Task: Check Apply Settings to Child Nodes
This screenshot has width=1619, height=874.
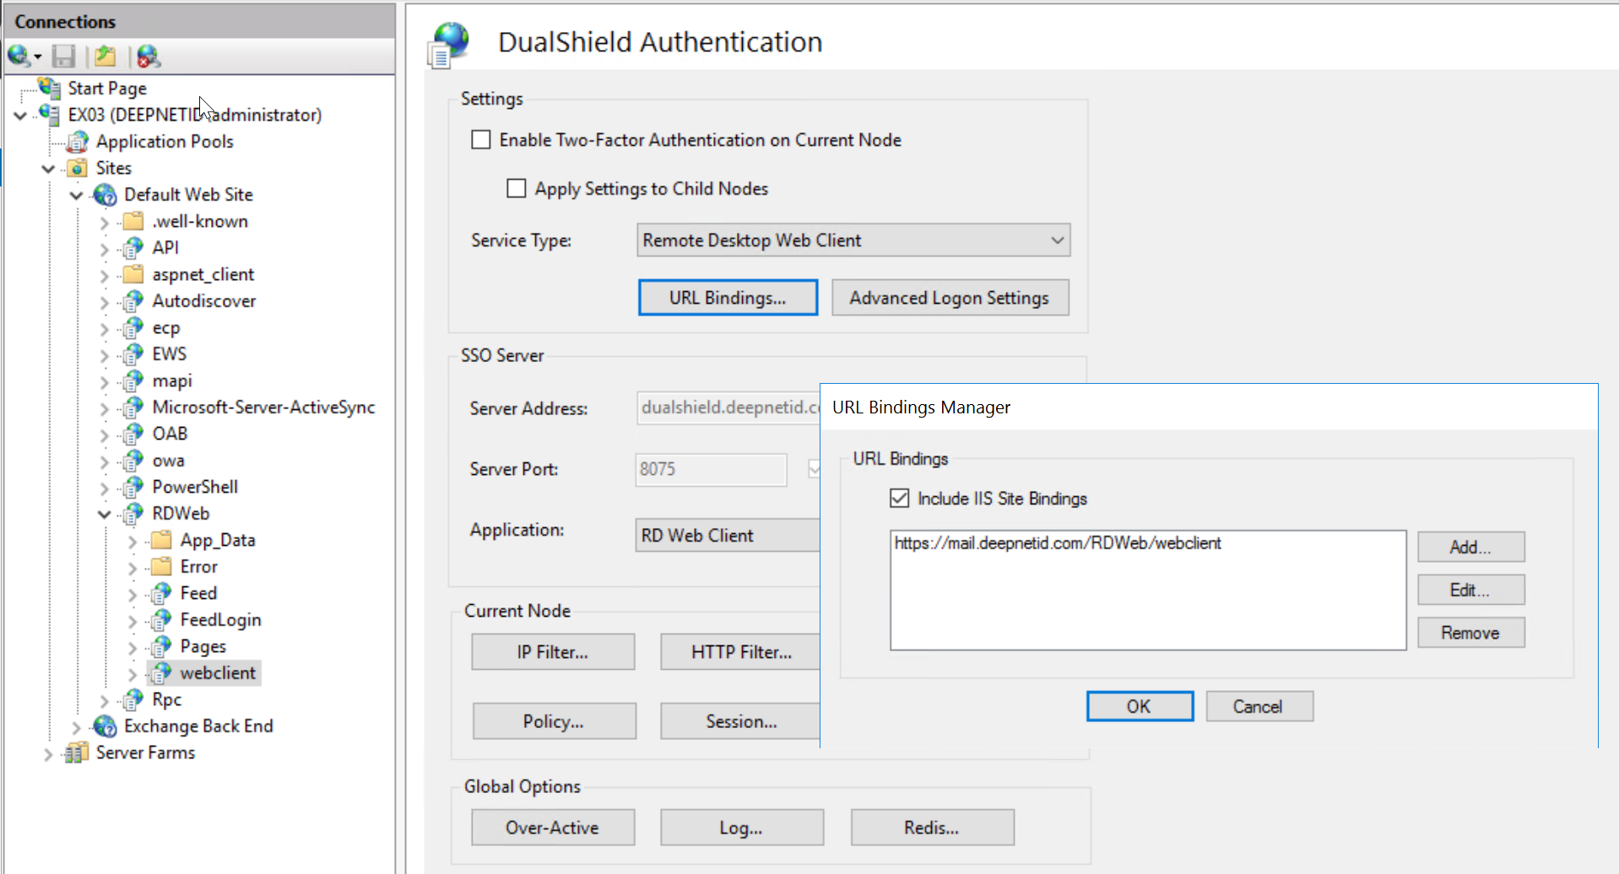Action: pyautogui.click(x=517, y=188)
